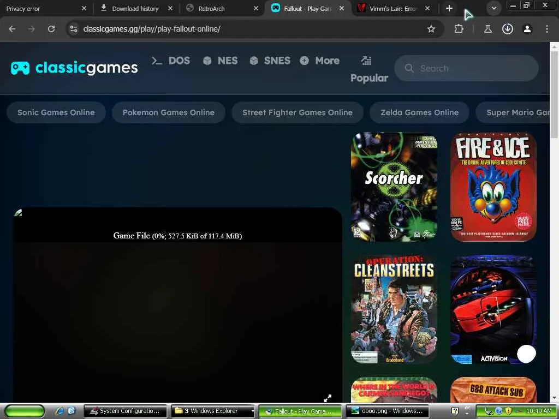Screen dimensions: 559x419
Task: Open the Popular games page
Action: coord(368,69)
